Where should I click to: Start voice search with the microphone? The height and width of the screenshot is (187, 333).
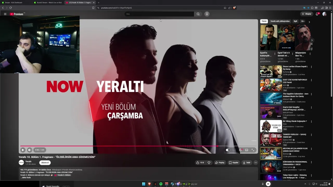[207, 14]
